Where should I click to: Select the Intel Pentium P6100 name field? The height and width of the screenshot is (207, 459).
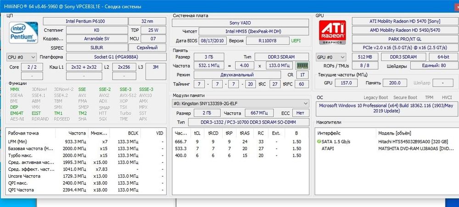[85, 21]
